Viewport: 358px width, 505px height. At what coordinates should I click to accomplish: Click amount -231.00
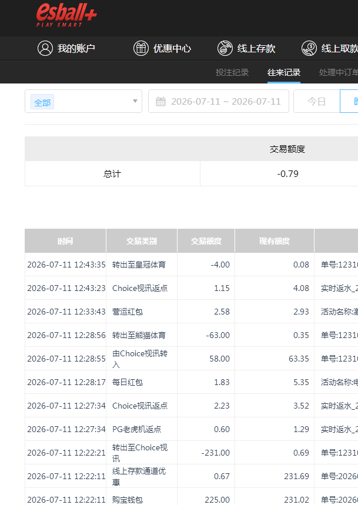(x=216, y=453)
